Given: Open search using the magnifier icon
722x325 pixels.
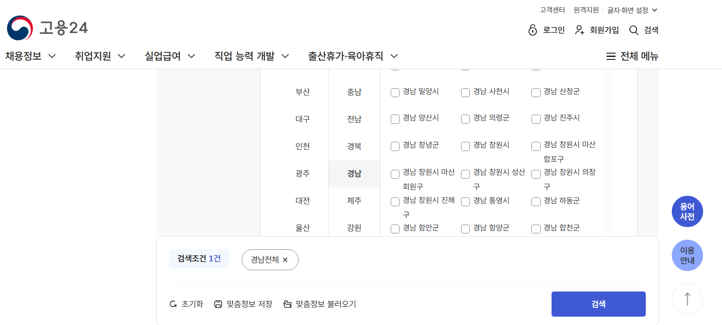Looking at the screenshot, I should [x=633, y=30].
